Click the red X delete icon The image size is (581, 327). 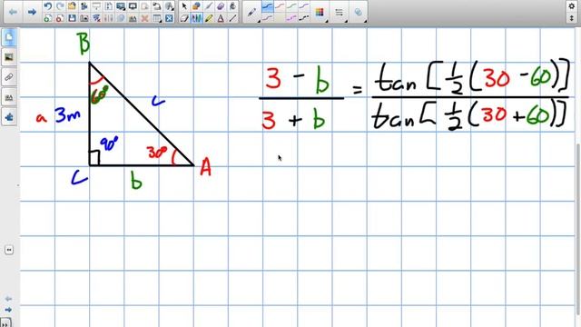[x=145, y=18]
